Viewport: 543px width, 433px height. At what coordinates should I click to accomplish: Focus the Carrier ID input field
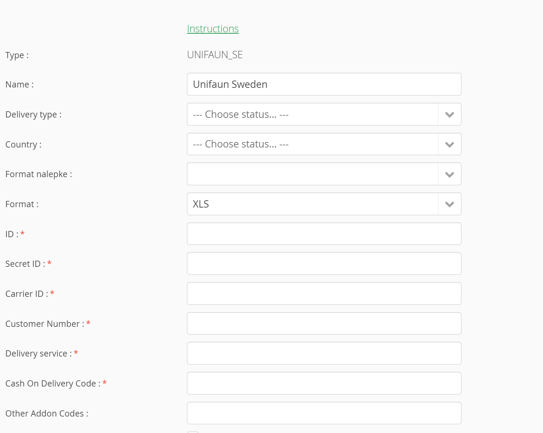point(324,294)
